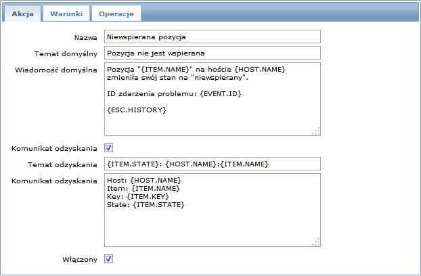The height and width of the screenshot is (276, 421).
Task: Focus the Nazwa input field
Action: 213,37
